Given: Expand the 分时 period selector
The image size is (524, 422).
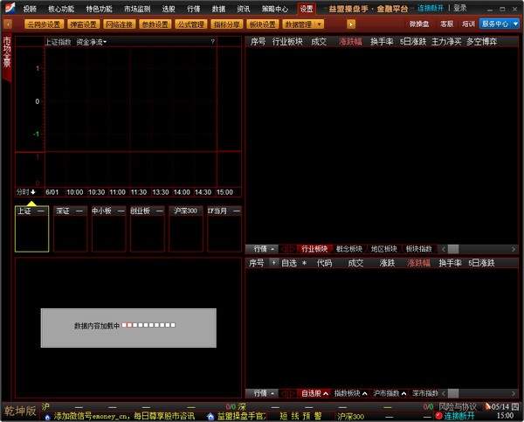Looking at the screenshot, I should coord(25,191).
